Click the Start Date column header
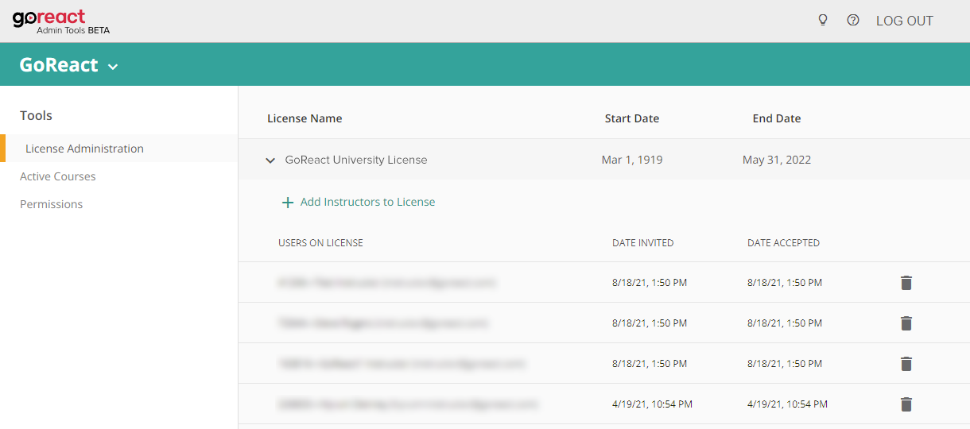The image size is (970, 429). (x=631, y=118)
